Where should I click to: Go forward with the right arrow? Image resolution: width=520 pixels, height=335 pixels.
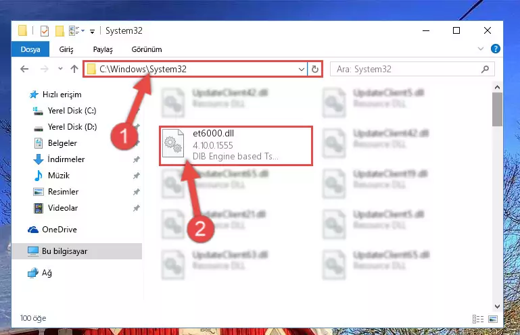click(44, 69)
